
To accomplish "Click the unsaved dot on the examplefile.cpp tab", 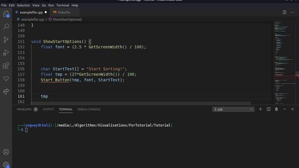I will [x=46, y=12].
